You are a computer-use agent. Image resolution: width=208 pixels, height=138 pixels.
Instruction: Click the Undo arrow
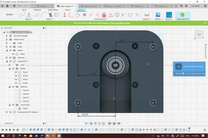pos(19,6)
